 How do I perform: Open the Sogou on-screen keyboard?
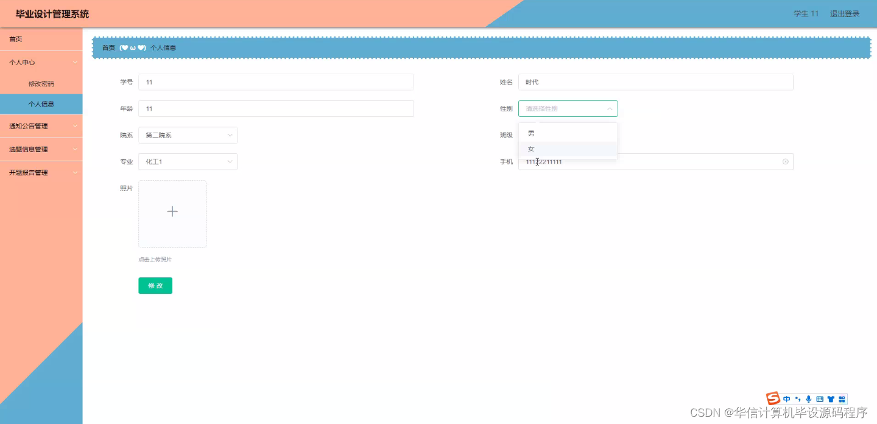820,399
